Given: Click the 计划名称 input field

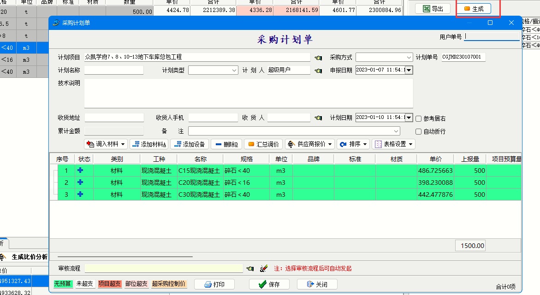Looking at the screenshot, I should pos(114,71).
